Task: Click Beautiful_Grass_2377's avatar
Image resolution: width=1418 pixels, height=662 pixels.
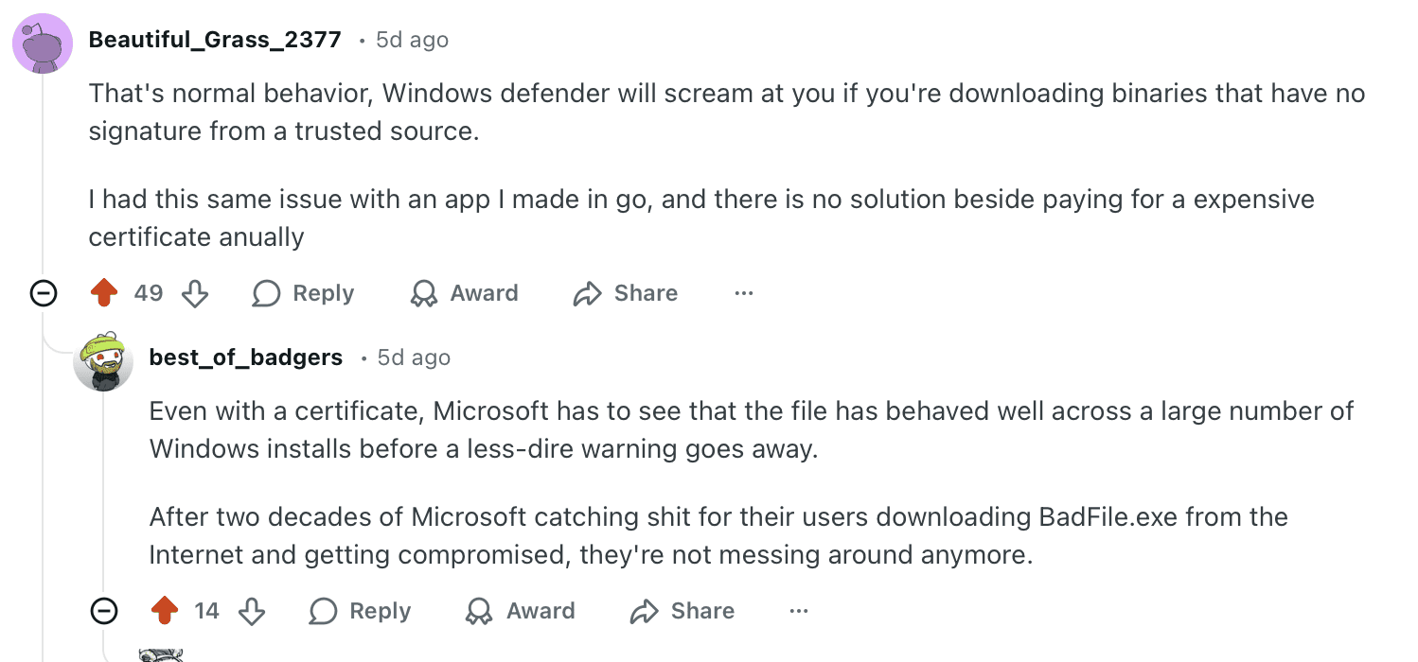Action: point(42,43)
